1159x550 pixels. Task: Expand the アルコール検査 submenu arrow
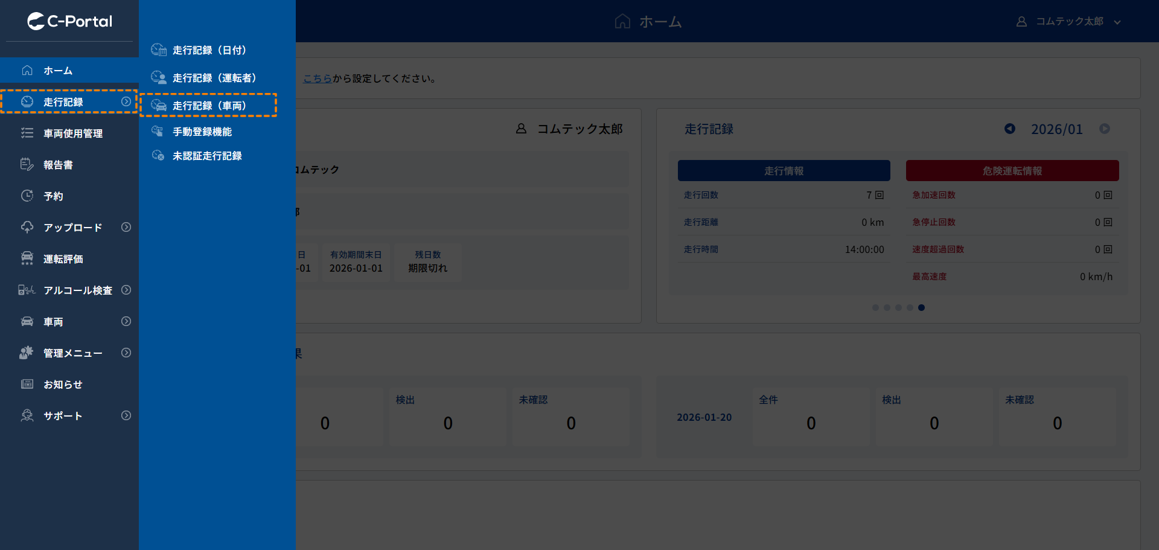click(x=126, y=290)
